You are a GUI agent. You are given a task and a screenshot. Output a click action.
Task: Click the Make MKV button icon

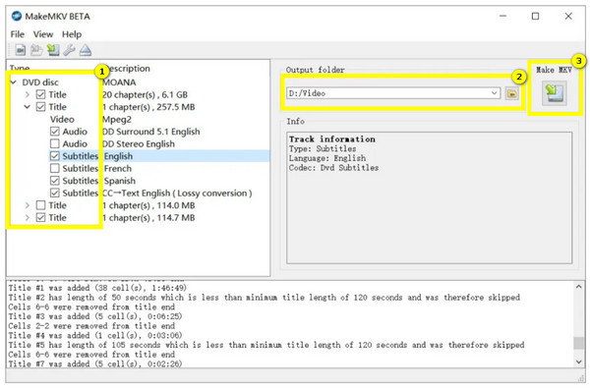point(555,93)
